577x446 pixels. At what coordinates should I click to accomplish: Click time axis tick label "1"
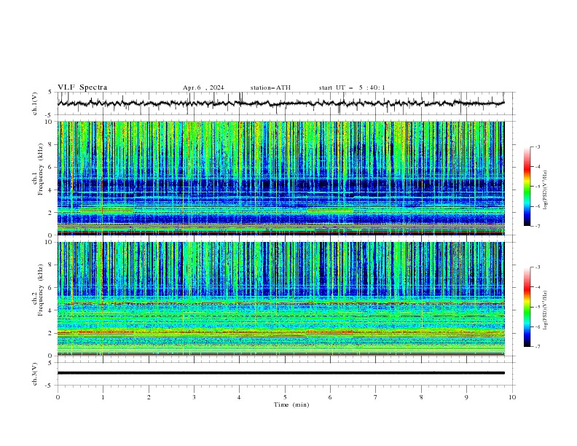103,397
